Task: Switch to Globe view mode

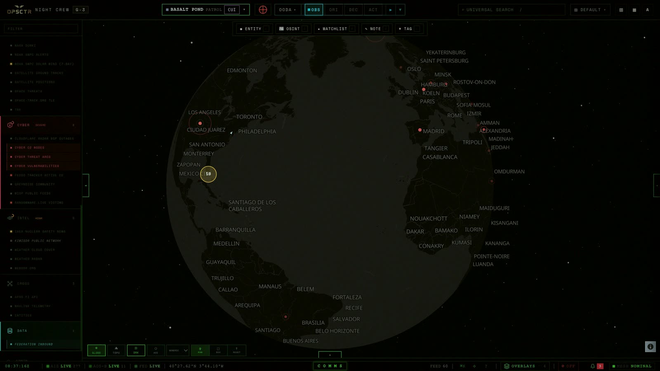Action: [96, 350]
